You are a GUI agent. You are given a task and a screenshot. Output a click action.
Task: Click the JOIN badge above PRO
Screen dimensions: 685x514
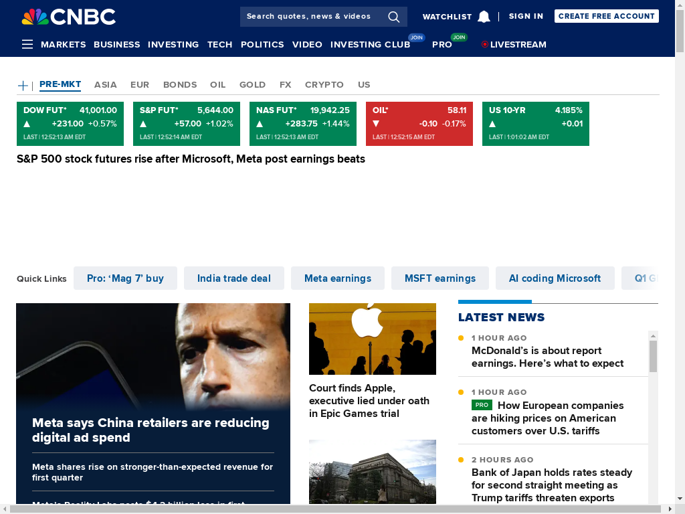coord(459,37)
